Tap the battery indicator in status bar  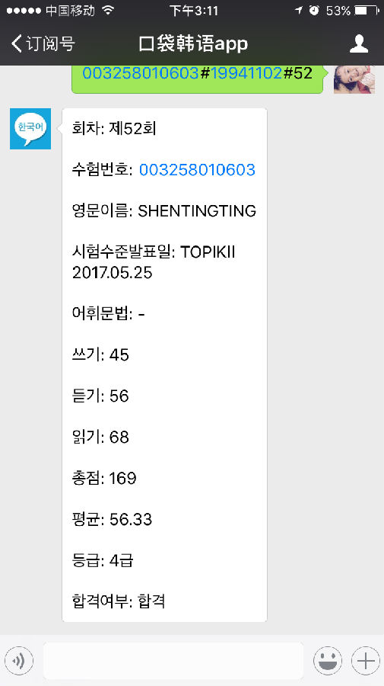(367, 11)
